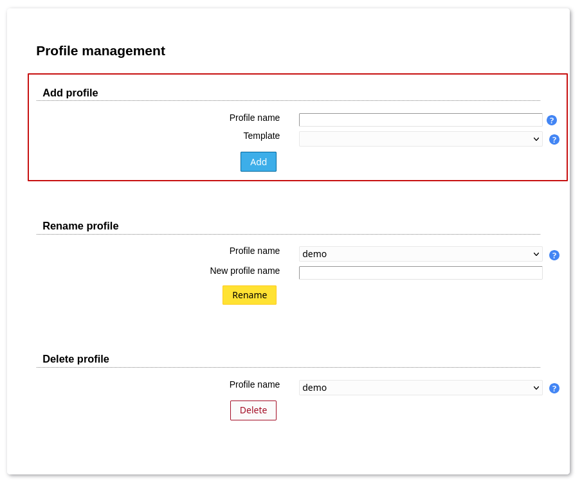Click Profile name label in Add profile section
Viewport: 582px width, 486px height.
click(254, 118)
